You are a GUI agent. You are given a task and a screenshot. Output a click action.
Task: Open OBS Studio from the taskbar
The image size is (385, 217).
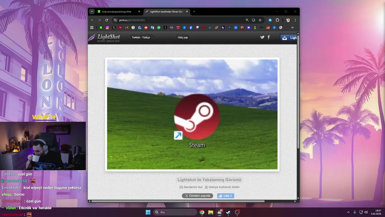pos(237,212)
